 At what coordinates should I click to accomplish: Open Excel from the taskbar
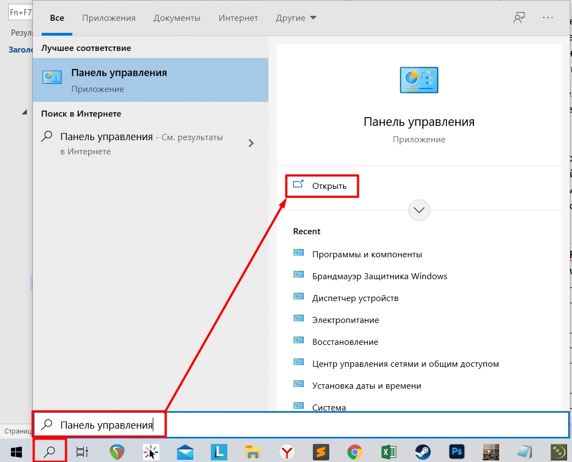pos(389,452)
